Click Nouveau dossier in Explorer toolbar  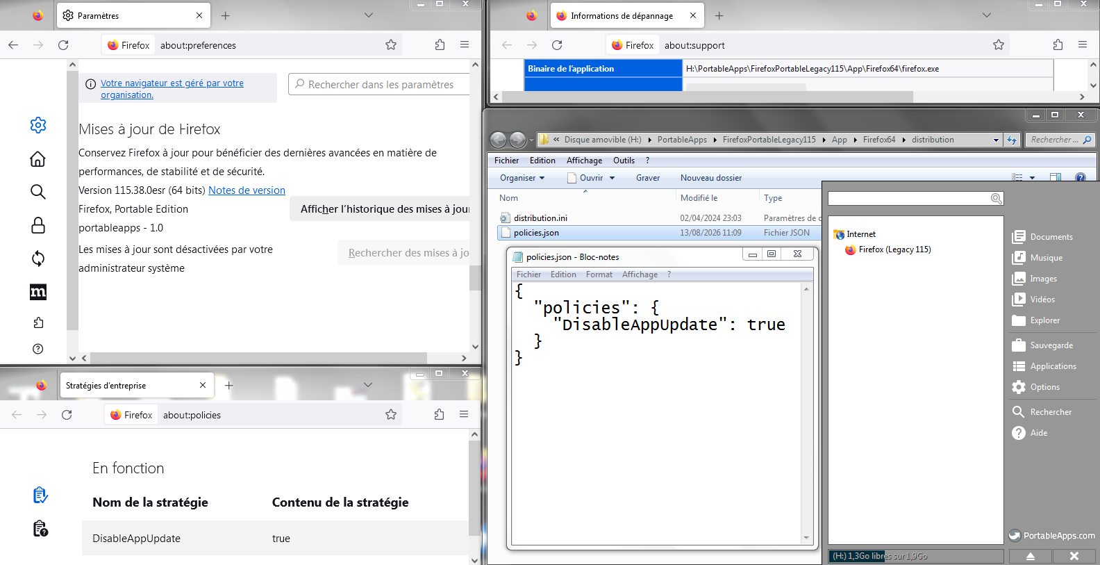tap(711, 178)
